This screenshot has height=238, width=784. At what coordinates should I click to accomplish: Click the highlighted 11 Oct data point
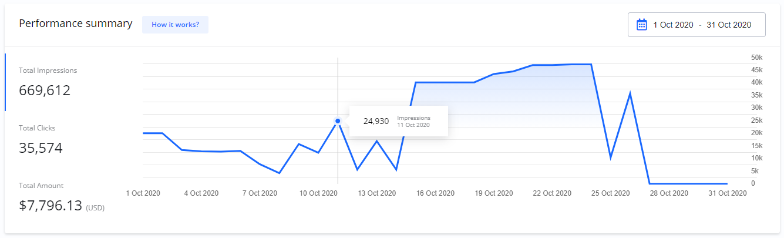pyautogui.click(x=338, y=121)
